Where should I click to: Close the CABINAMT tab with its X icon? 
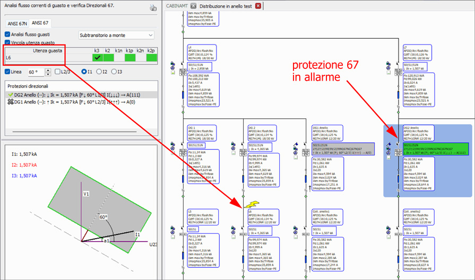[x=194, y=6]
